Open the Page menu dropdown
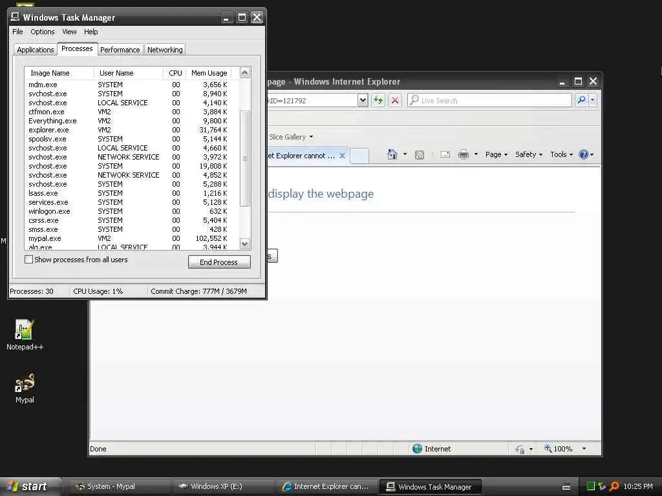Image resolution: width=662 pixels, height=496 pixels. coord(496,154)
